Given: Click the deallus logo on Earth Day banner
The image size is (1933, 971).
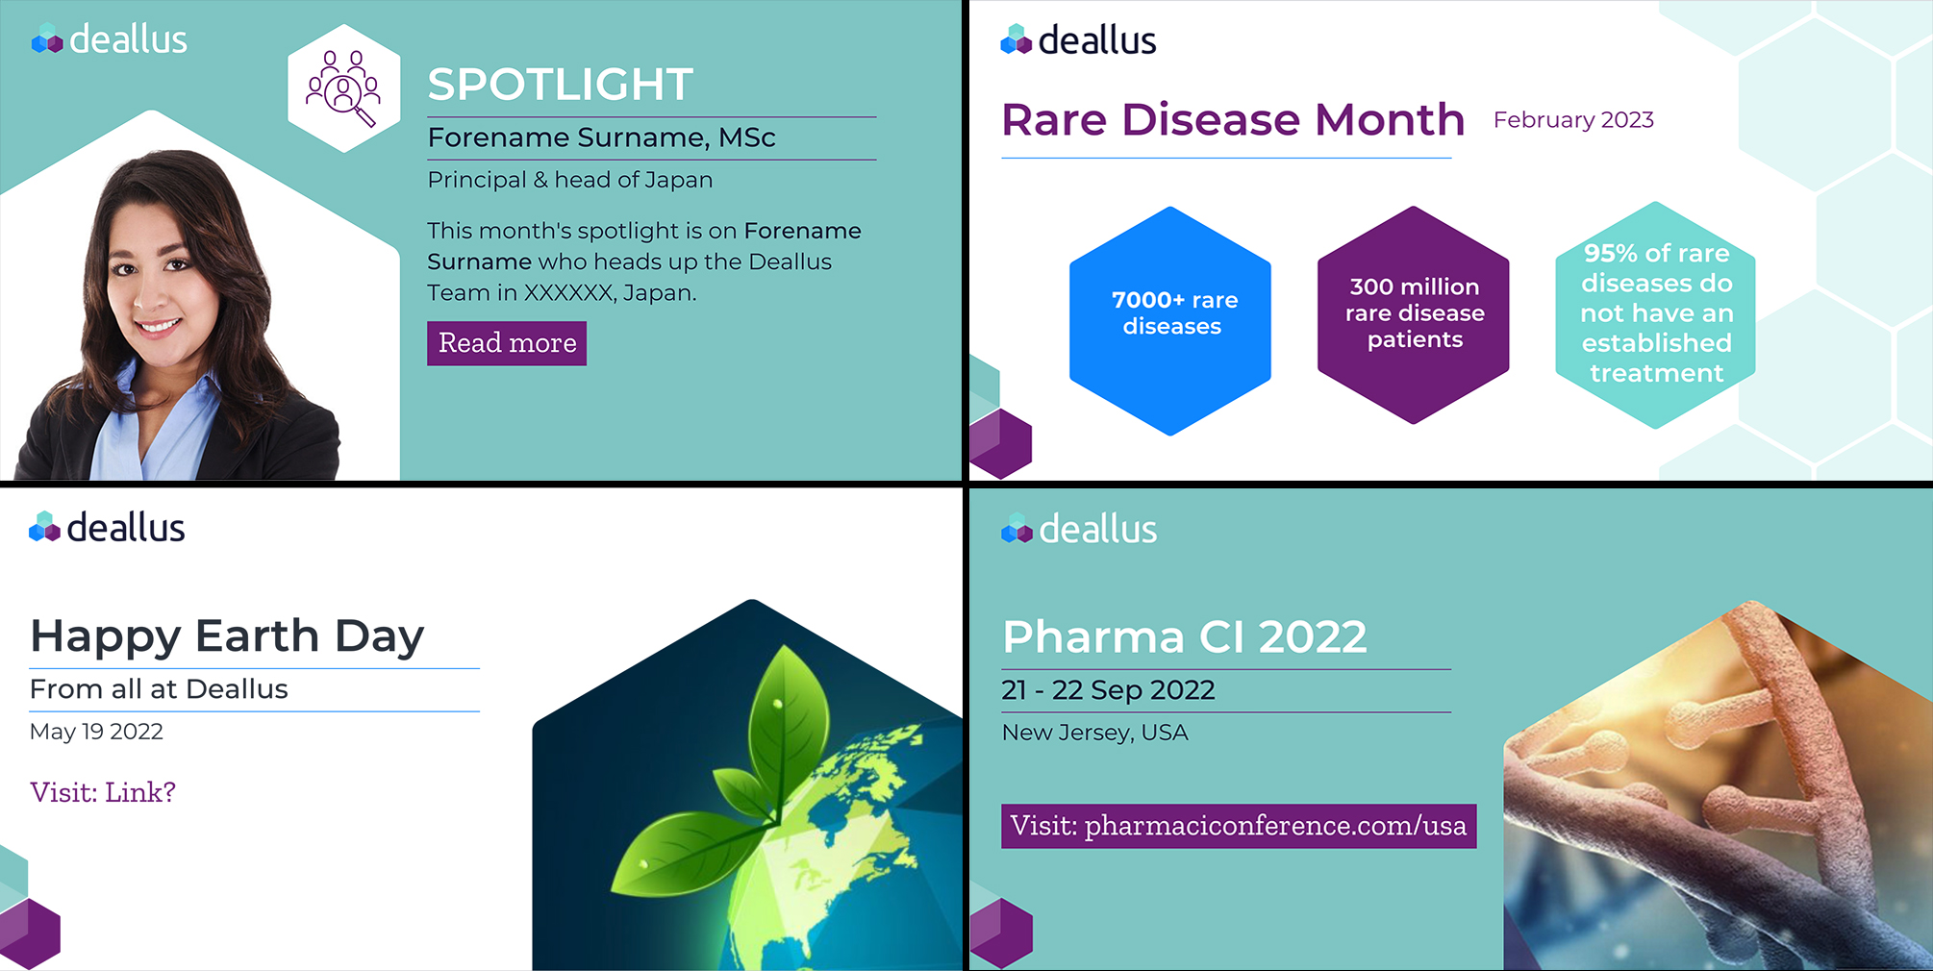Looking at the screenshot, I should (x=107, y=528).
